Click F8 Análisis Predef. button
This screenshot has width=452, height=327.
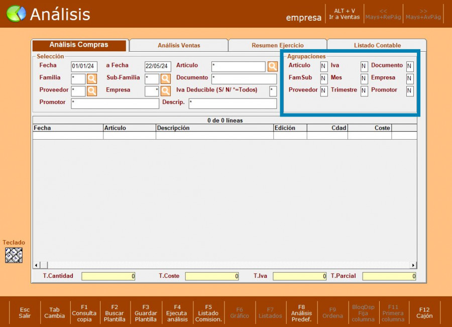(x=301, y=313)
